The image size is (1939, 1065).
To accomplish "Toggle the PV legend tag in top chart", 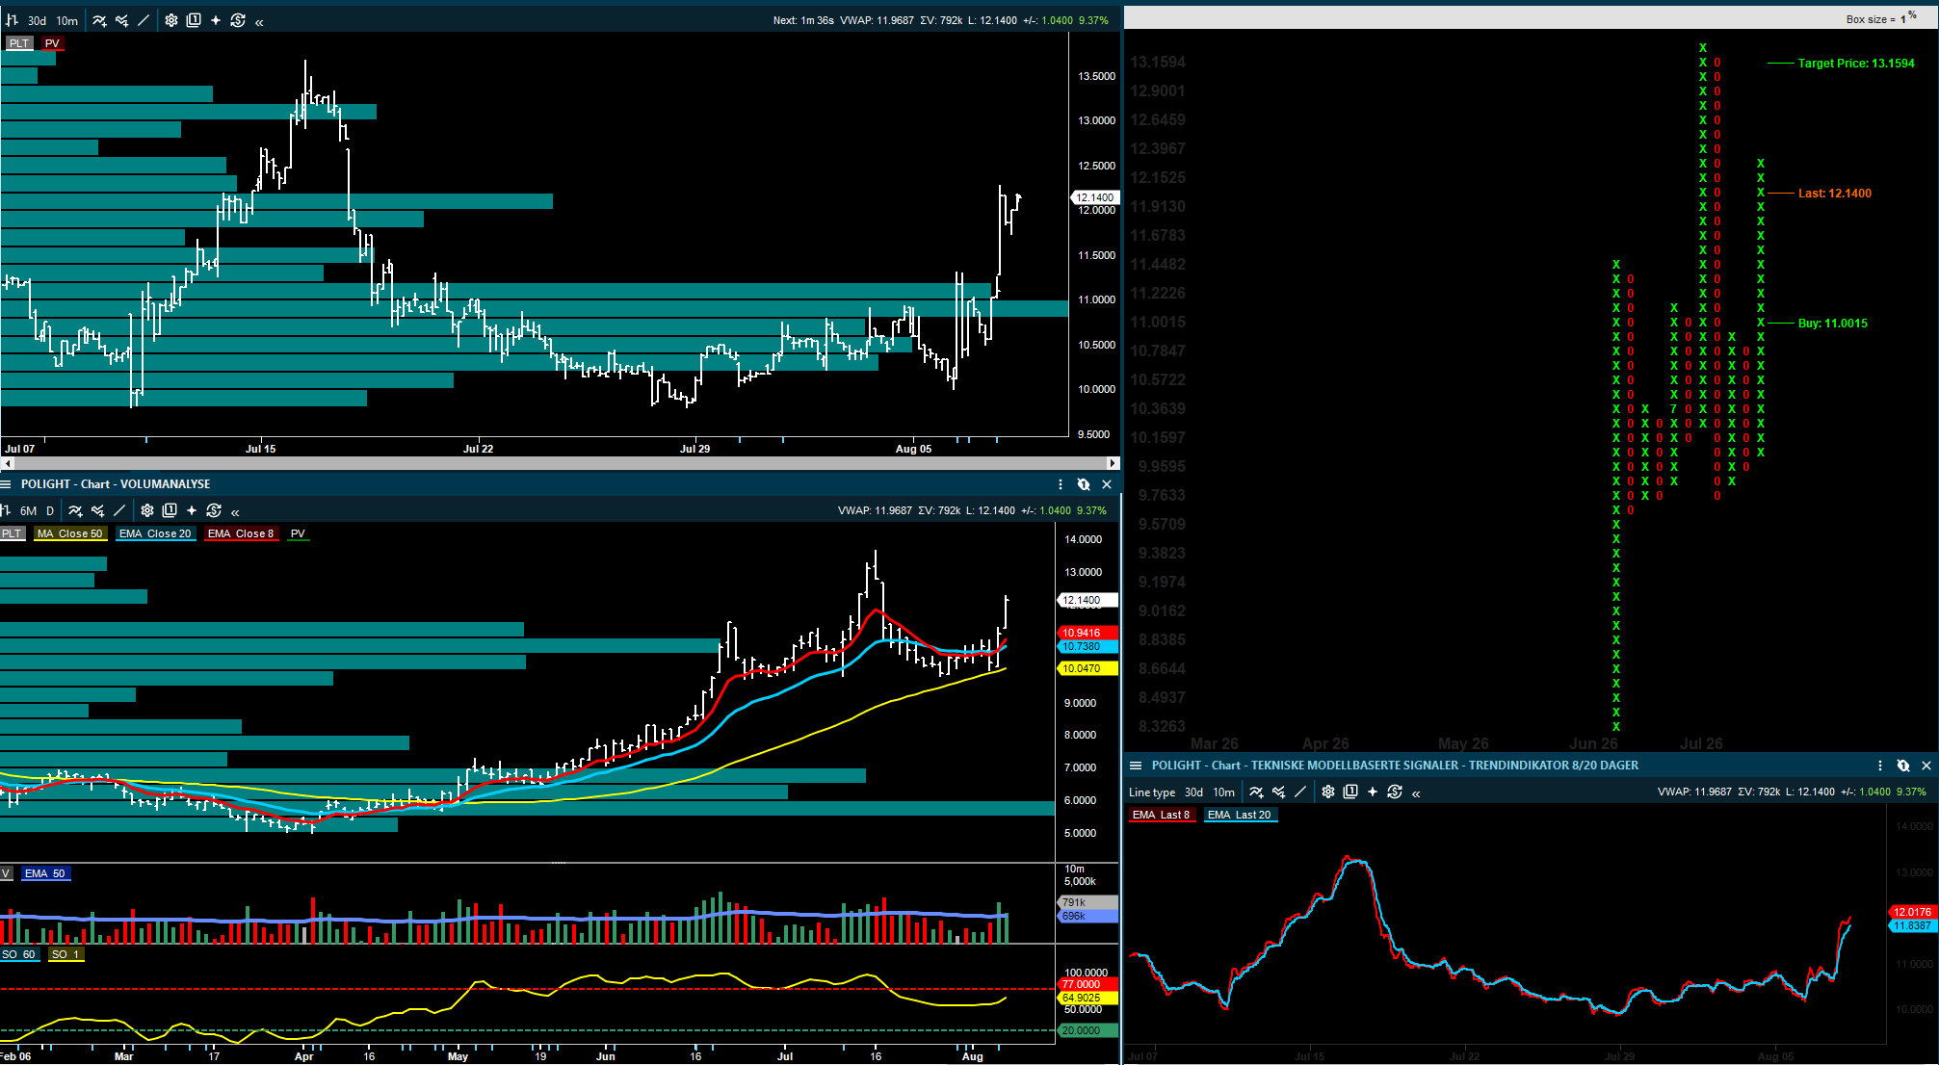I will tap(52, 43).
